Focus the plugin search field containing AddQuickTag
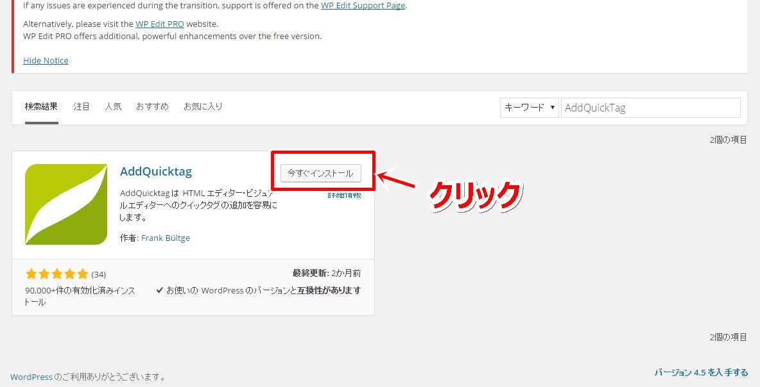This screenshot has width=760, height=387. click(650, 108)
